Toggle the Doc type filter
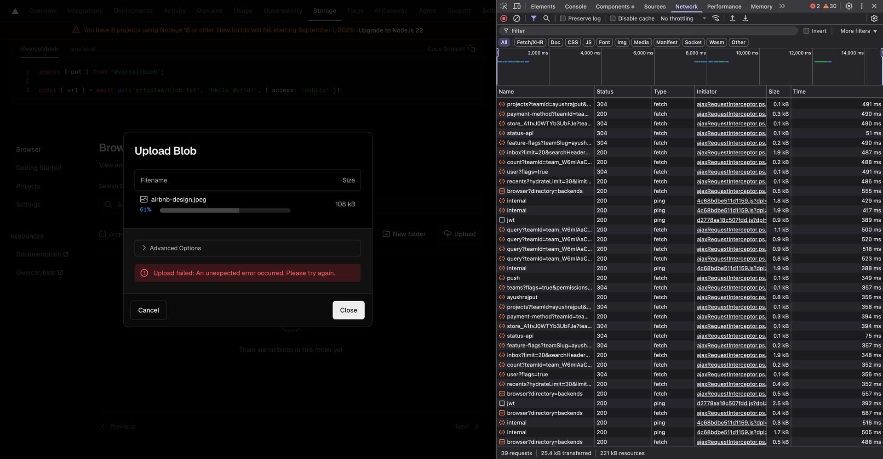The width and height of the screenshot is (883, 459). click(x=556, y=42)
